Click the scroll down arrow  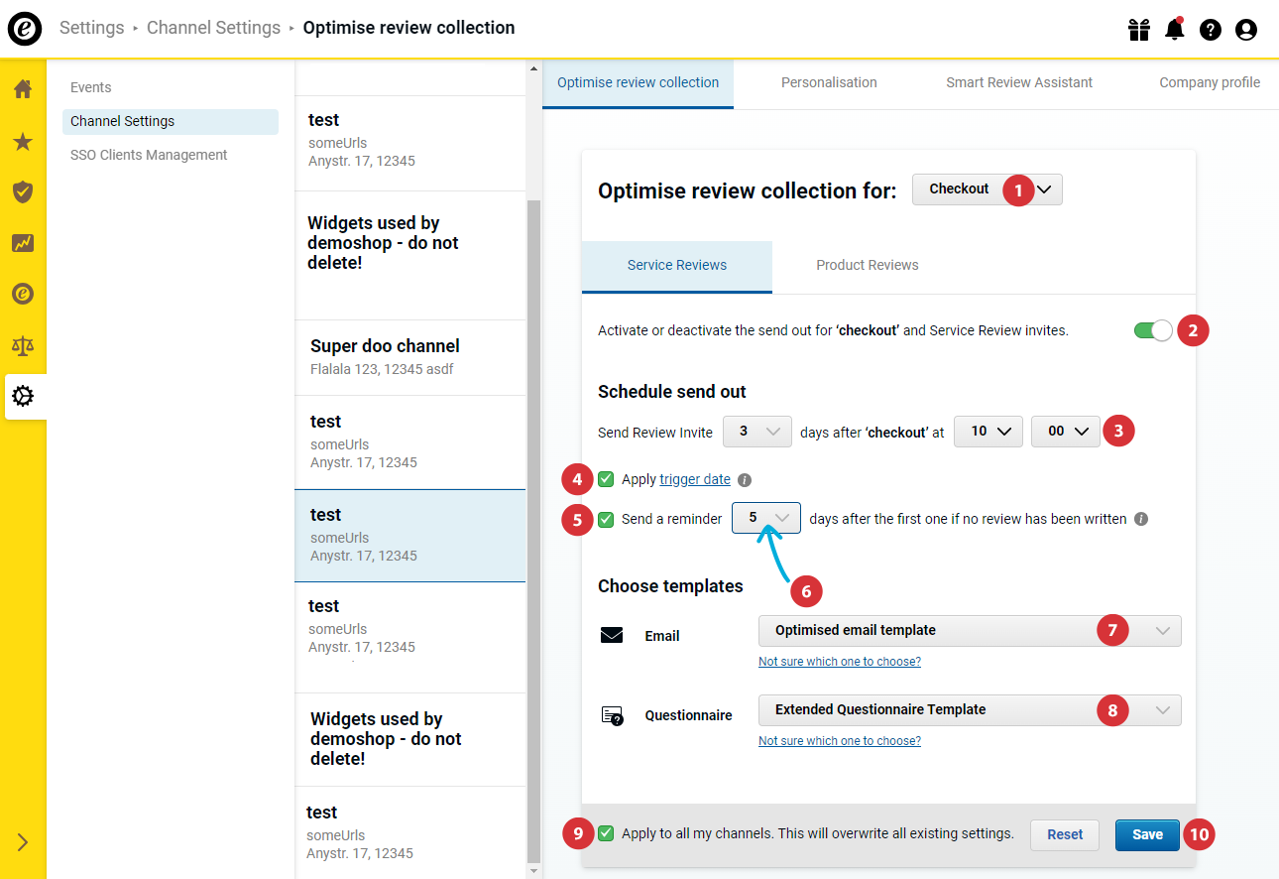533,871
